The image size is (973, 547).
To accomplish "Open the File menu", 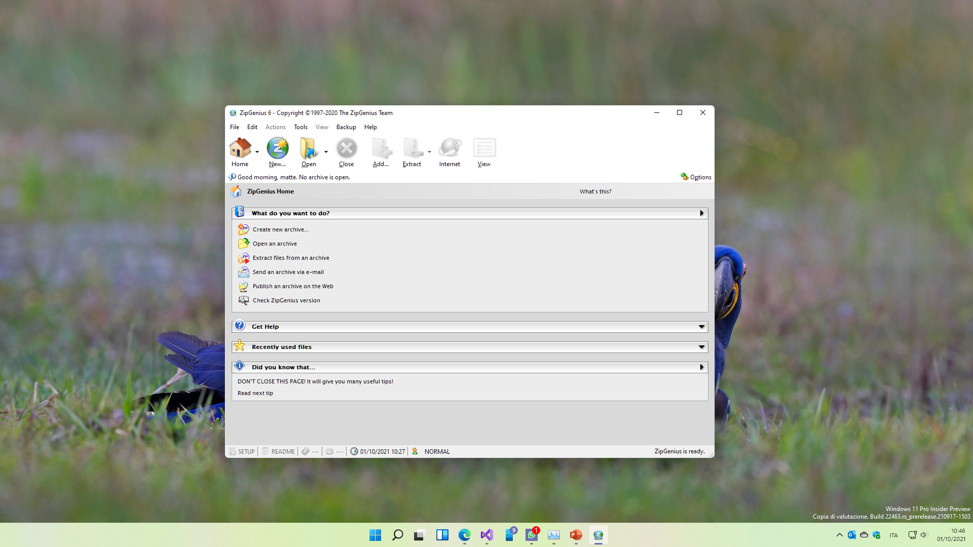I will click(x=235, y=127).
